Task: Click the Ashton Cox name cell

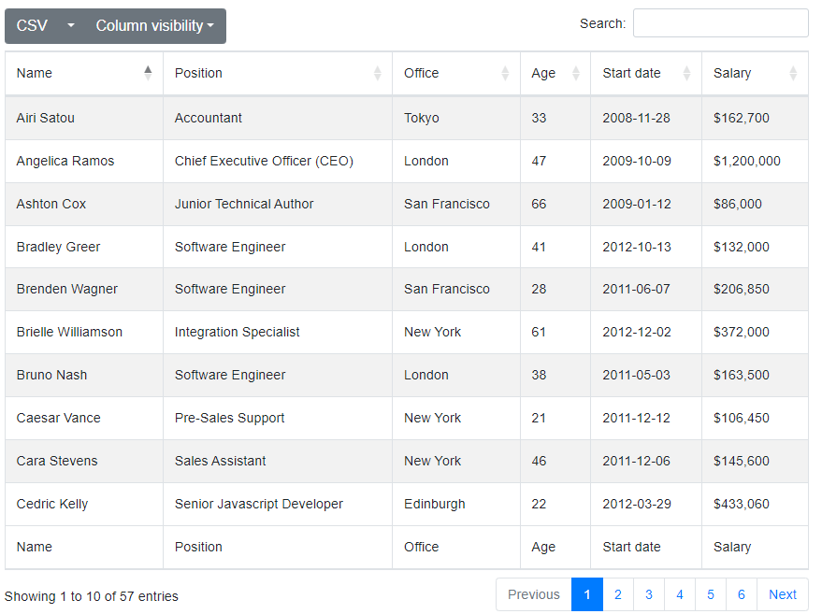Action: 84,204
